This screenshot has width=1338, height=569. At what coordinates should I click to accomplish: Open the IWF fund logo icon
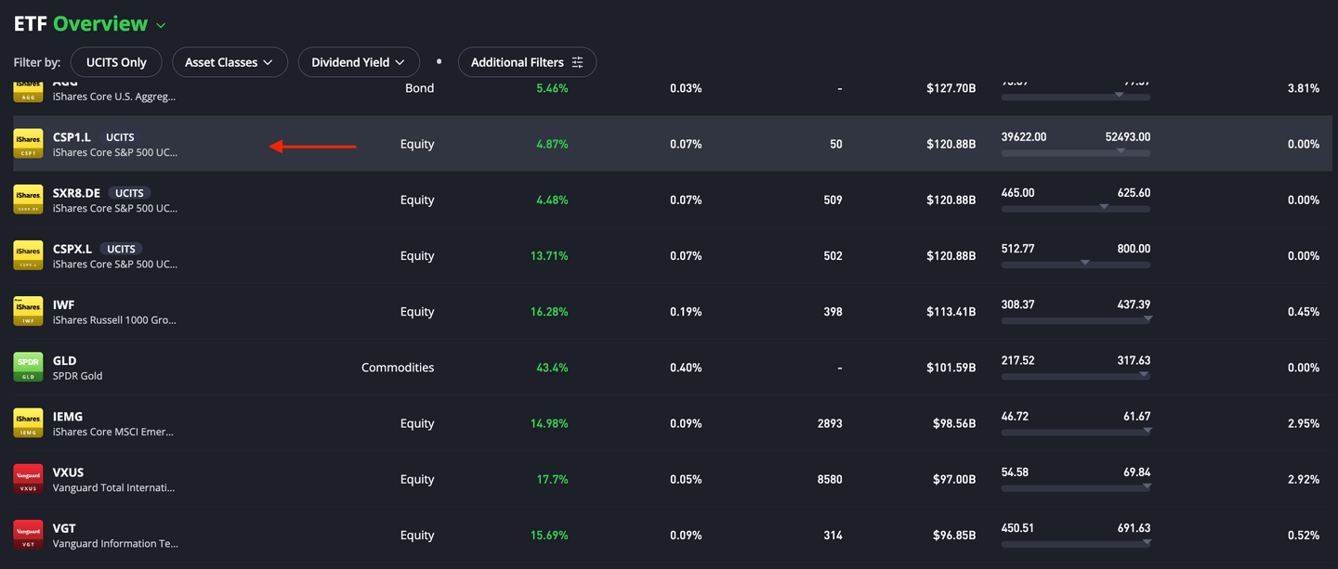(28, 311)
